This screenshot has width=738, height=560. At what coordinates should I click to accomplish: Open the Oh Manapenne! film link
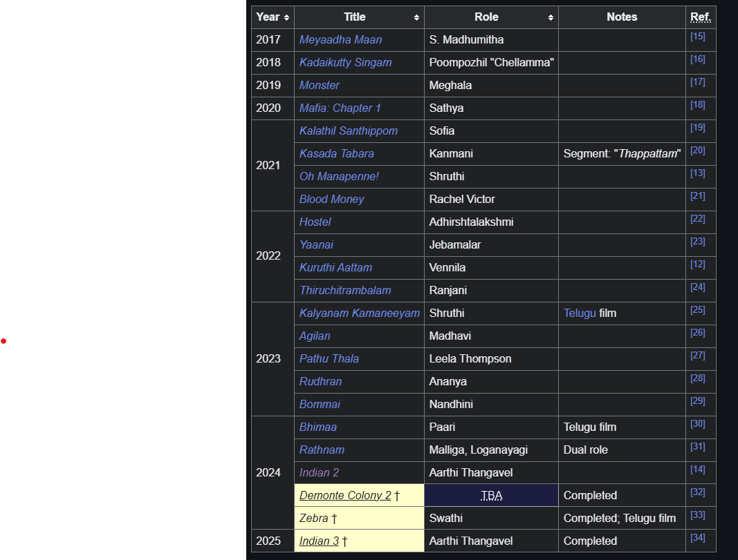(339, 177)
